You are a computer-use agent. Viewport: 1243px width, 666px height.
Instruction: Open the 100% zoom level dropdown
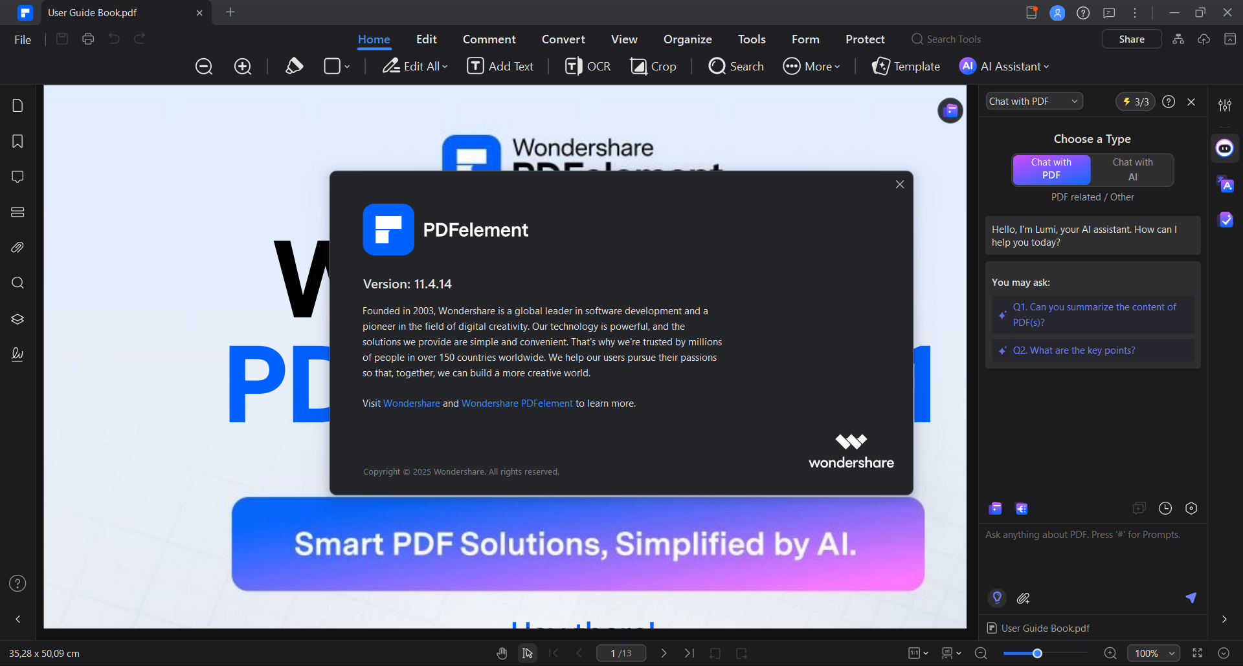1154,653
